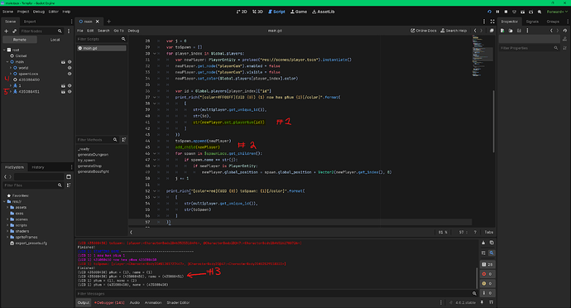Switch to the 2D workspace
The height and width of the screenshot is (308, 571).
tap(242, 12)
